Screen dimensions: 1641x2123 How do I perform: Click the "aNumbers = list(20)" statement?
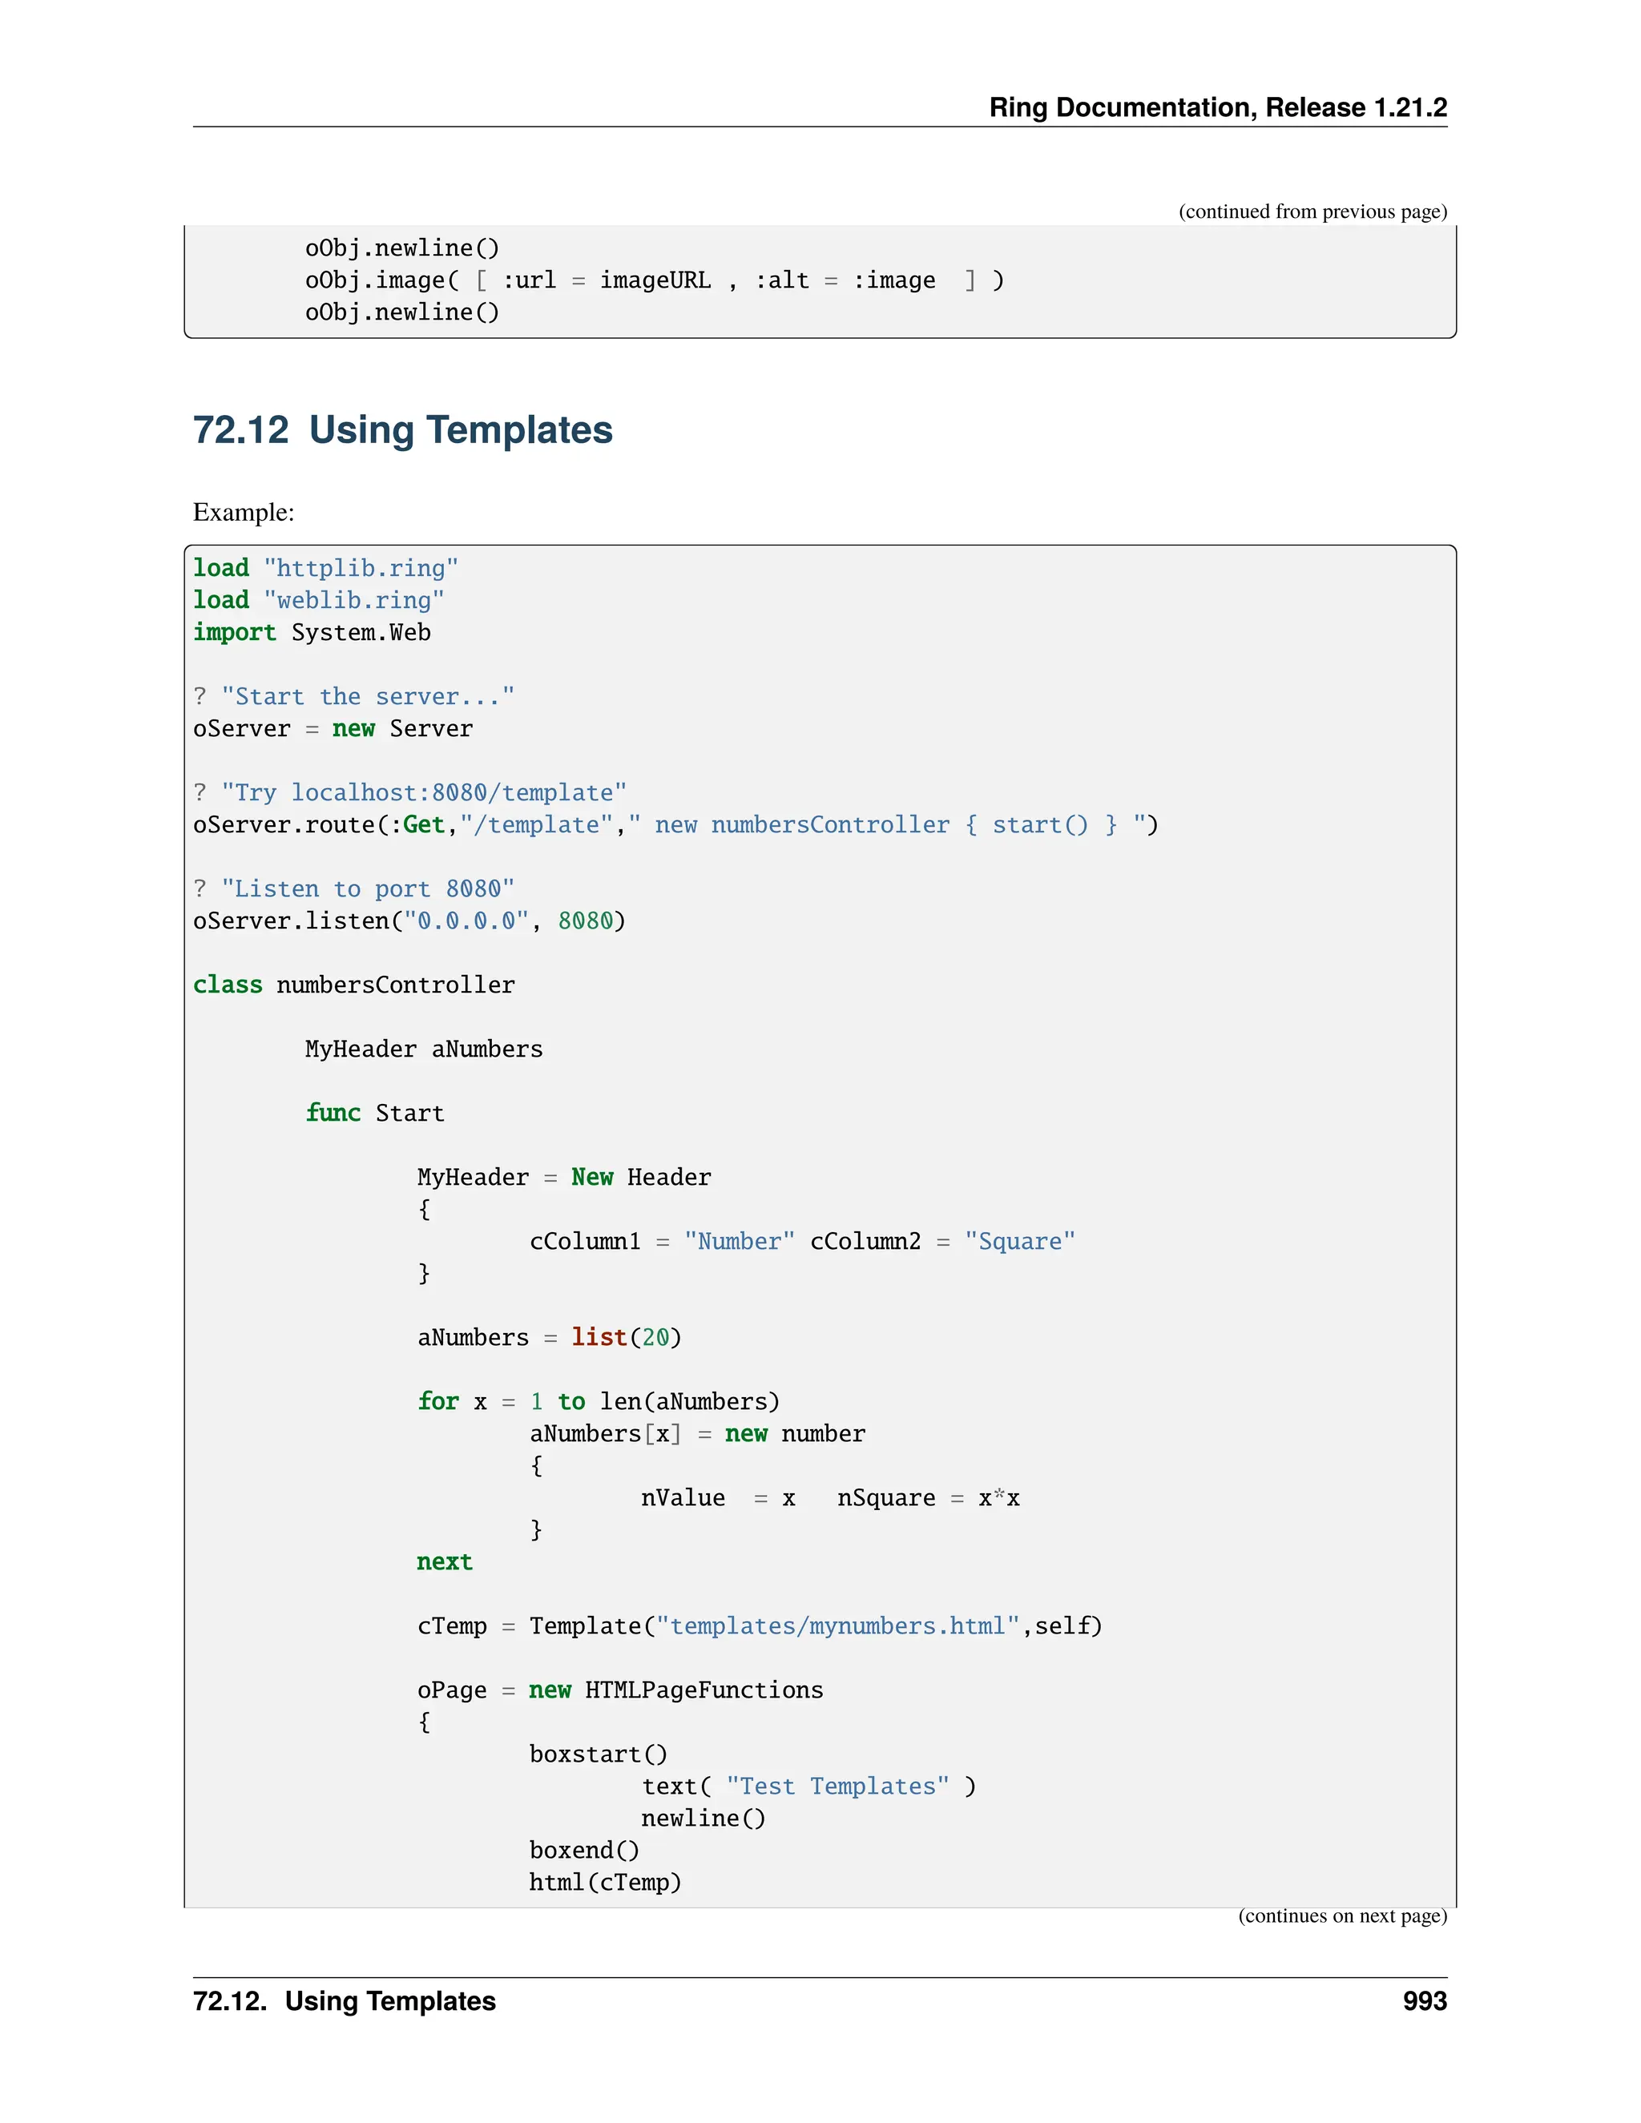549,1338
